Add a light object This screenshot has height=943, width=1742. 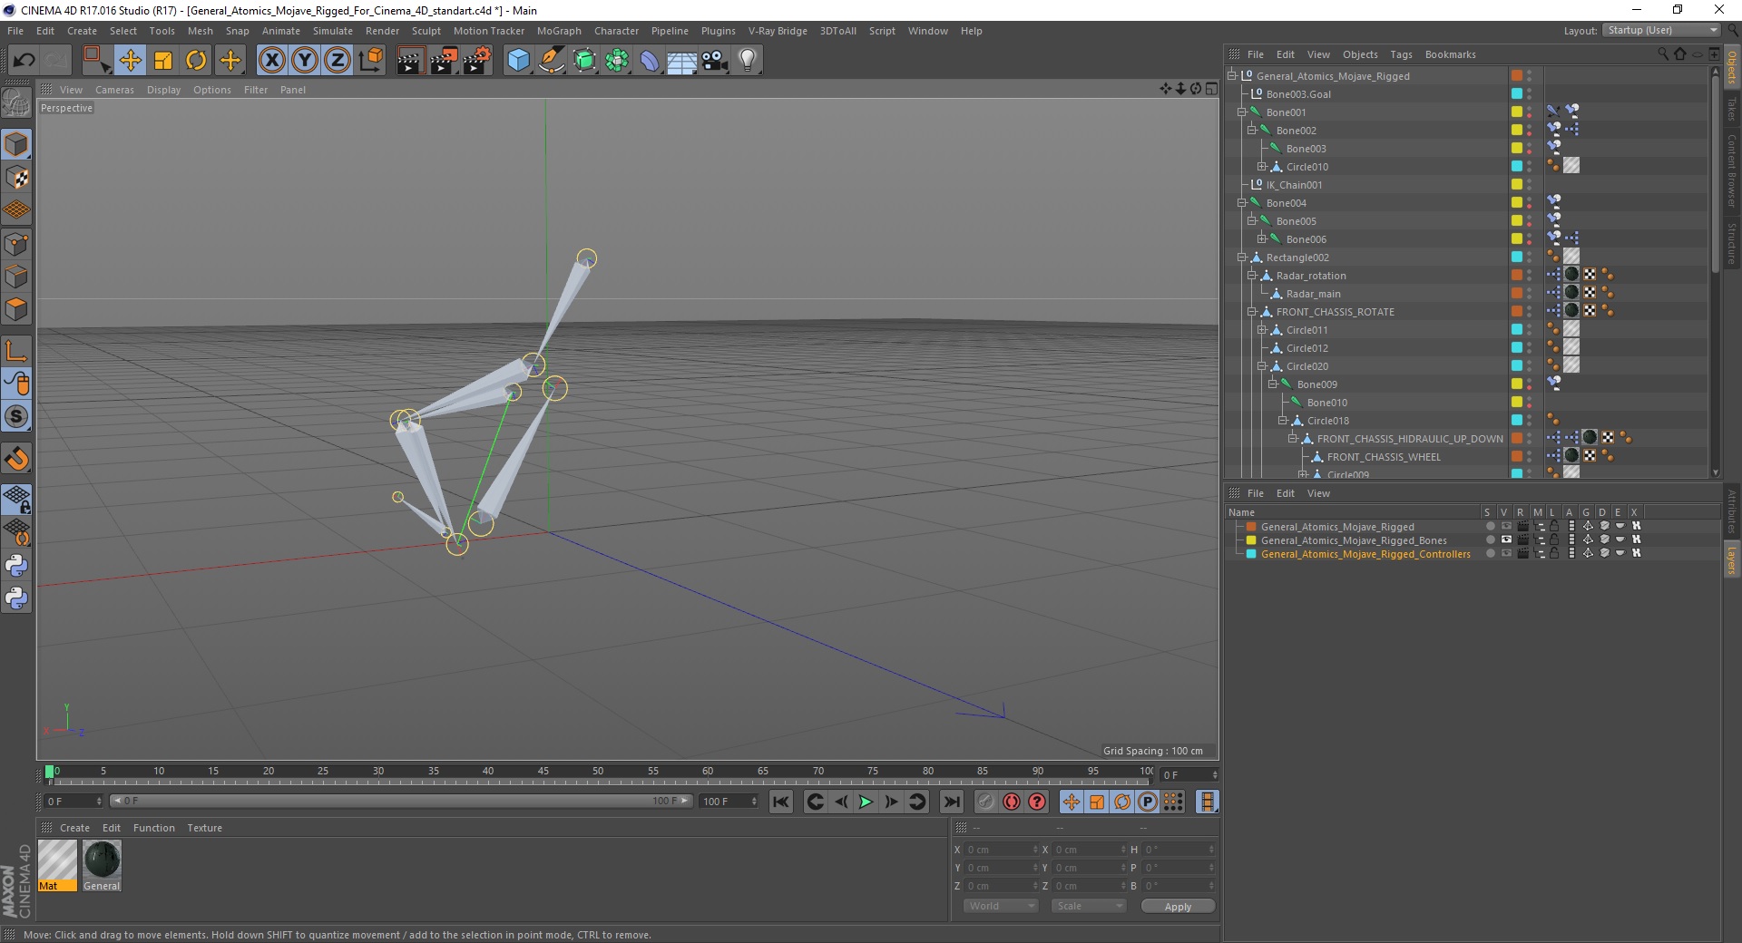coord(748,61)
